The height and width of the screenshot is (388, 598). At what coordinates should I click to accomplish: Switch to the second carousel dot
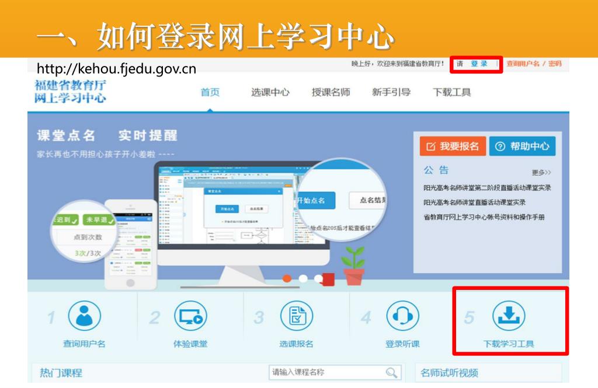pyautogui.click(x=303, y=279)
